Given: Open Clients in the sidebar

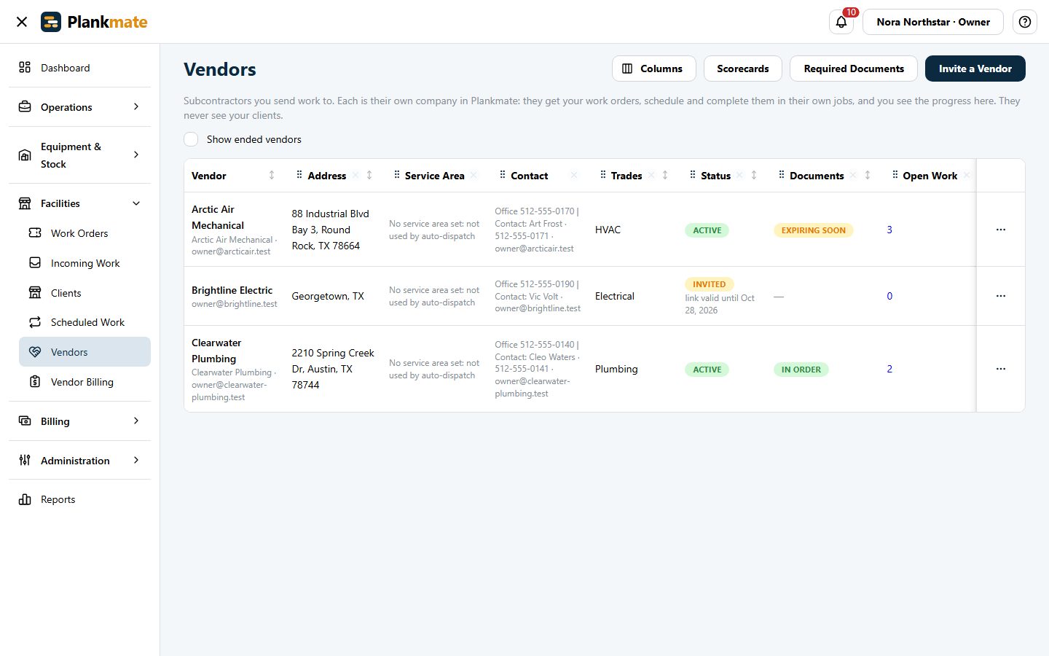Looking at the screenshot, I should tap(85, 293).
